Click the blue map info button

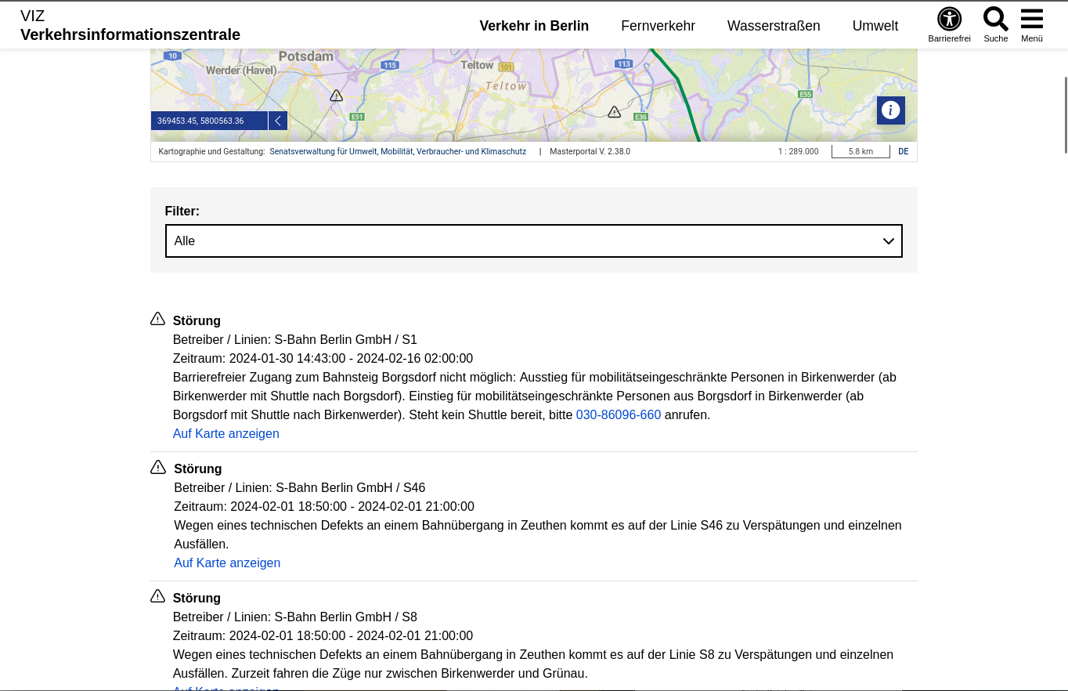890,110
